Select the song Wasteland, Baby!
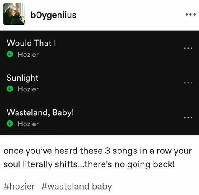The height and width of the screenshot is (195, 199). (x=40, y=112)
